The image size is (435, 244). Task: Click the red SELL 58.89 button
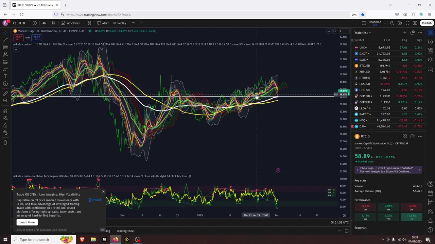click(x=18, y=38)
